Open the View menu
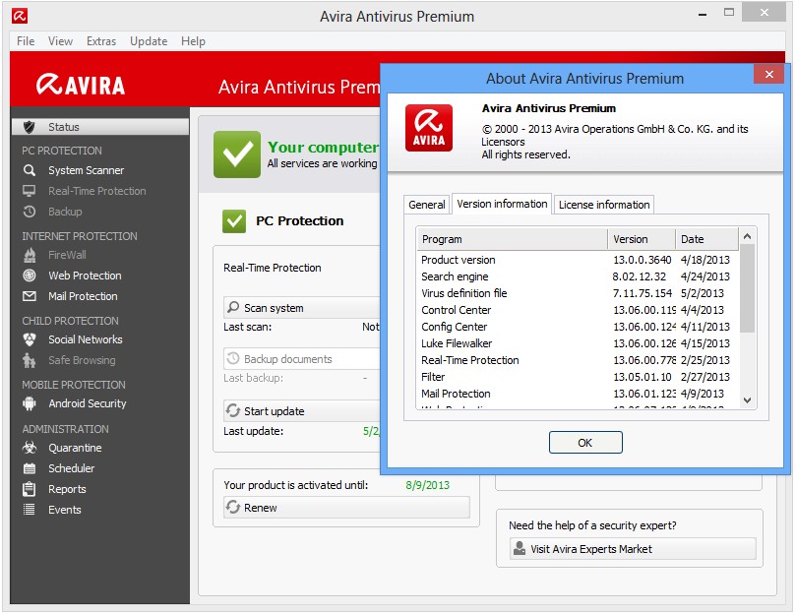796x613 pixels. pos(60,41)
